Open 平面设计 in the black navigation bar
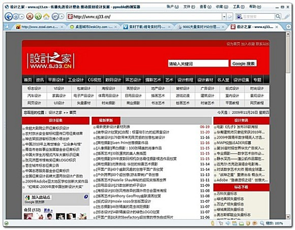295x230 pixels. (x=56, y=80)
